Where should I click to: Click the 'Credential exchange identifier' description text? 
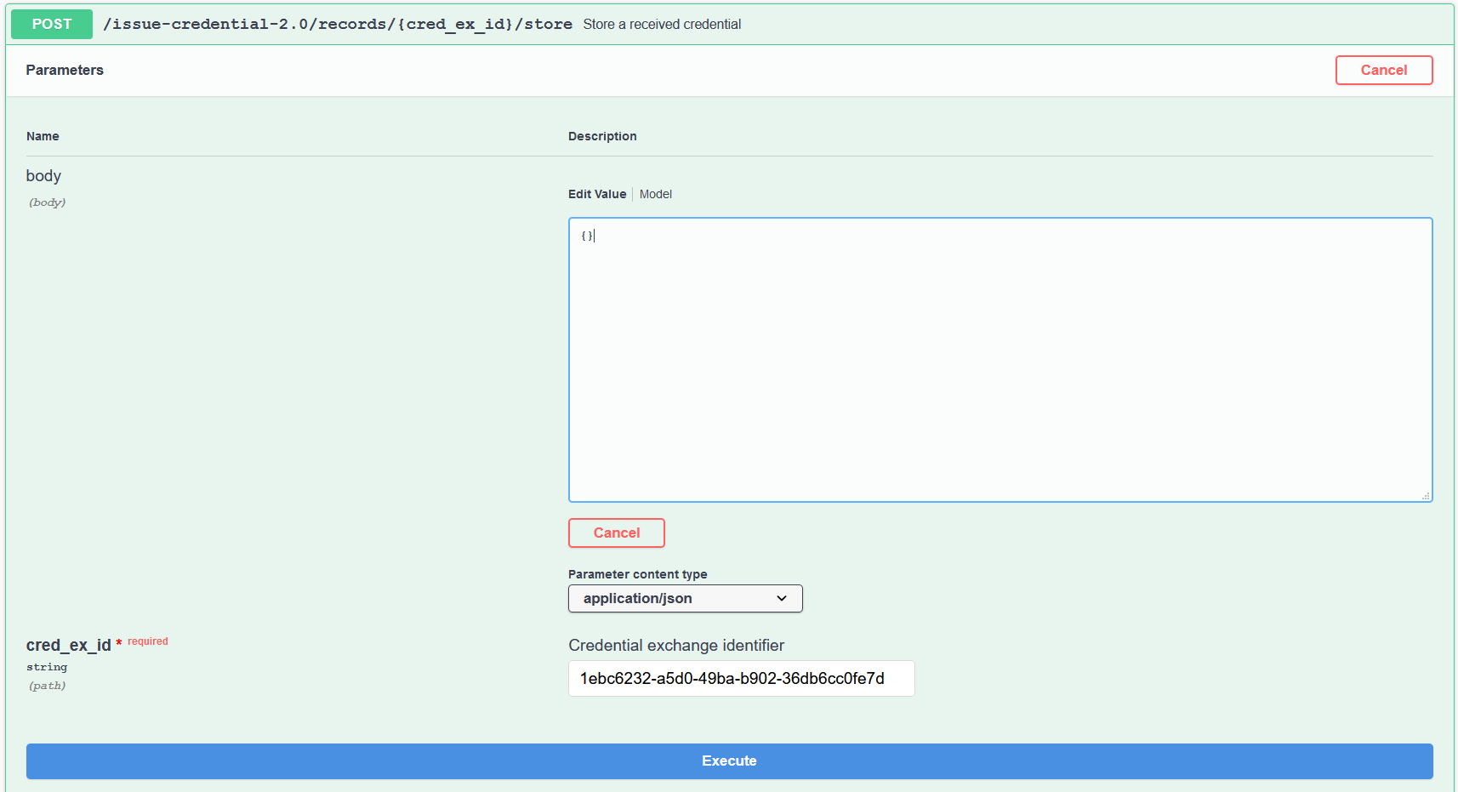tap(676, 646)
